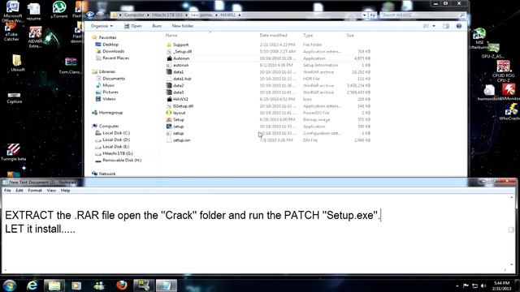Click the volume icon in system tray
The width and height of the screenshot is (520, 292).
[483, 286]
